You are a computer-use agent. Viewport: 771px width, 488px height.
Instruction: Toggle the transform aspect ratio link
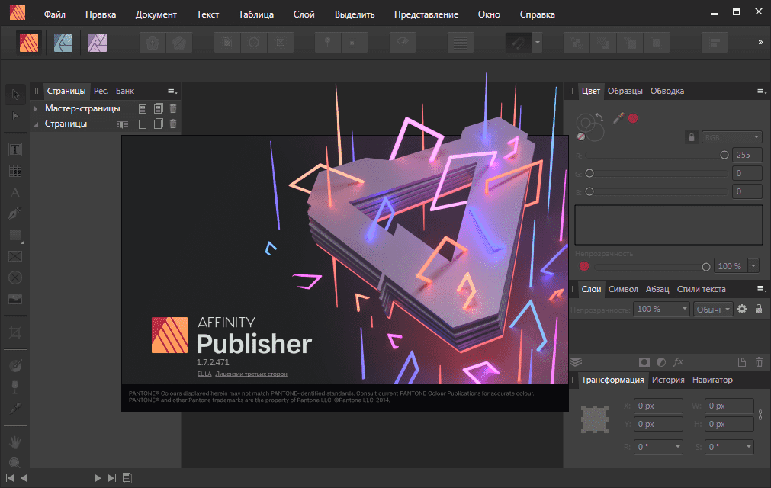pyautogui.click(x=760, y=415)
